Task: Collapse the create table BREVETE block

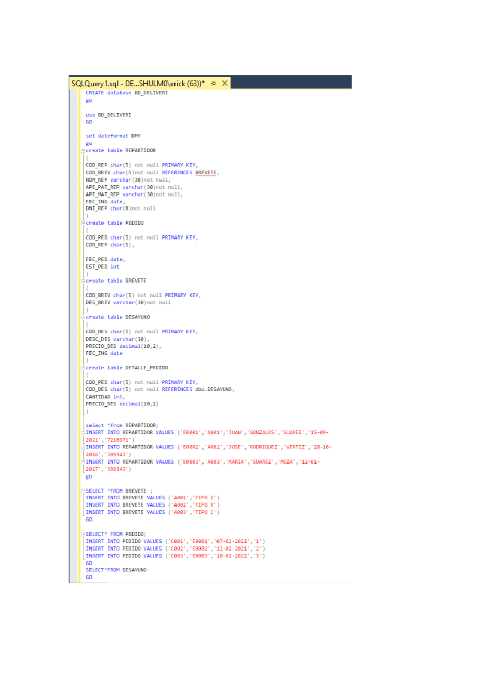Action: pos(83,281)
